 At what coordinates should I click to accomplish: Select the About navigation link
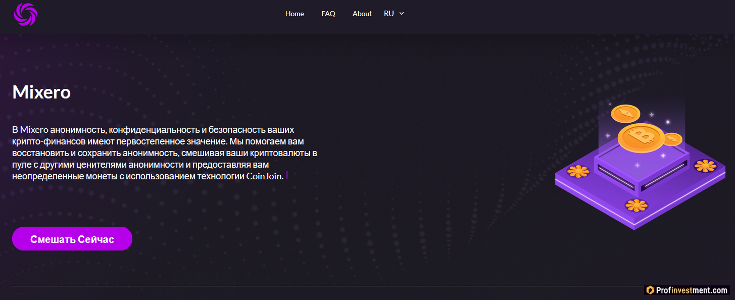tap(362, 14)
